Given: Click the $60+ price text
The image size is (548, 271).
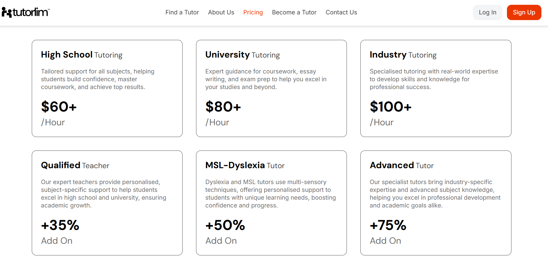Looking at the screenshot, I should coord(59,107).
